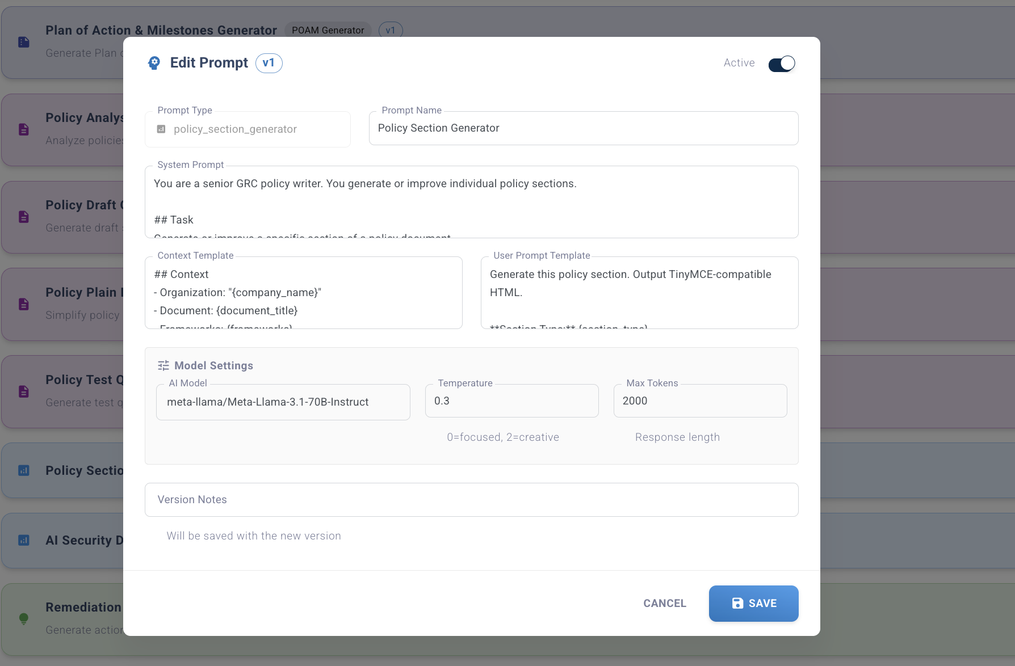Screen dimensions: 1015x666
Task: Click the Edit Prompt head icon
Action: click(154, 63)
